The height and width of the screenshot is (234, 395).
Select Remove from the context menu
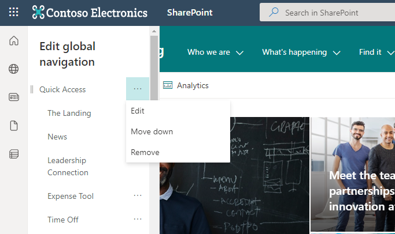(145, 152)
